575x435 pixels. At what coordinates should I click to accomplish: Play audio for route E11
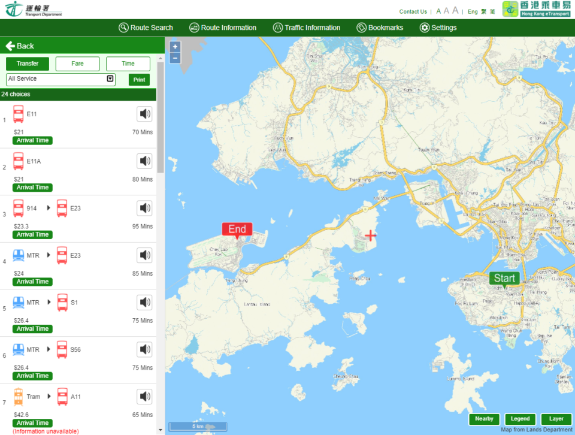pyautogui.click(x=144, y=114)
